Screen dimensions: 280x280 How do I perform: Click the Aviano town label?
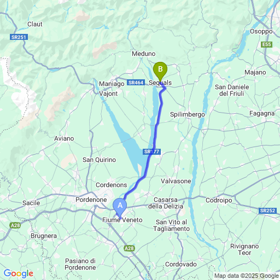(64, 138)
